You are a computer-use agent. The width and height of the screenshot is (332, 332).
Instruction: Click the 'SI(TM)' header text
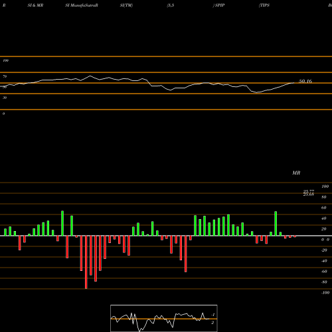pyautogui.click(x=126, y=5)
